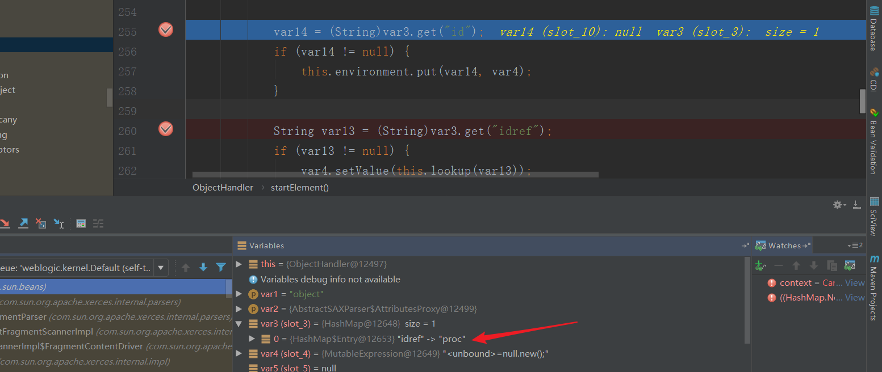Move watch down in the Watches toolbar
The width and height of the screenshot is (882, 372).
click(814, 265)
